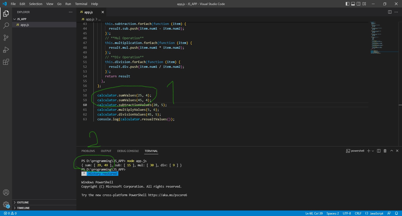Open the Manage gear menu
Viewport: 402px width, 216px height.
click(6, 204)
